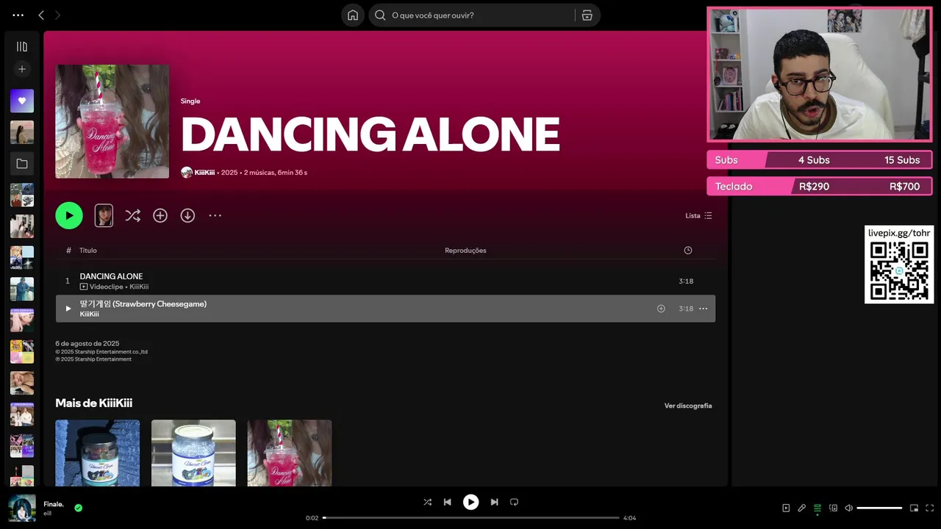Open the KiiiKiii link under Strawberry Cheesegame
Viewport: 941px width, 529px height.
(x=89, y=314)
